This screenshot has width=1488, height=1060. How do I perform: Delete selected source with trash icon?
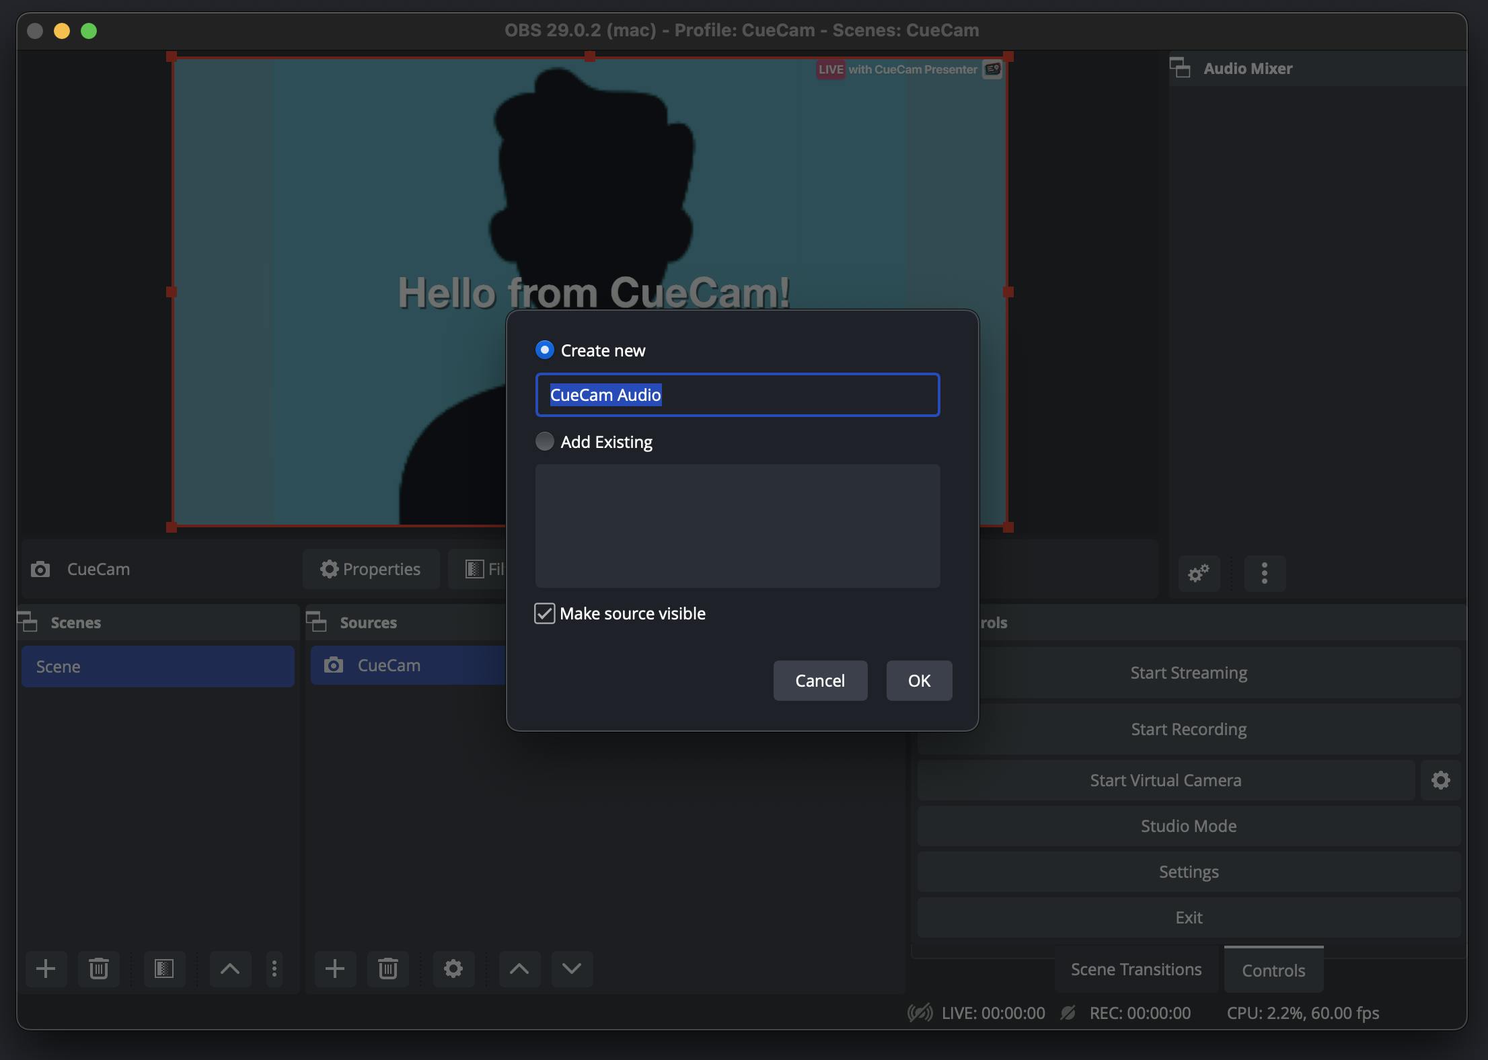point(388,969)
